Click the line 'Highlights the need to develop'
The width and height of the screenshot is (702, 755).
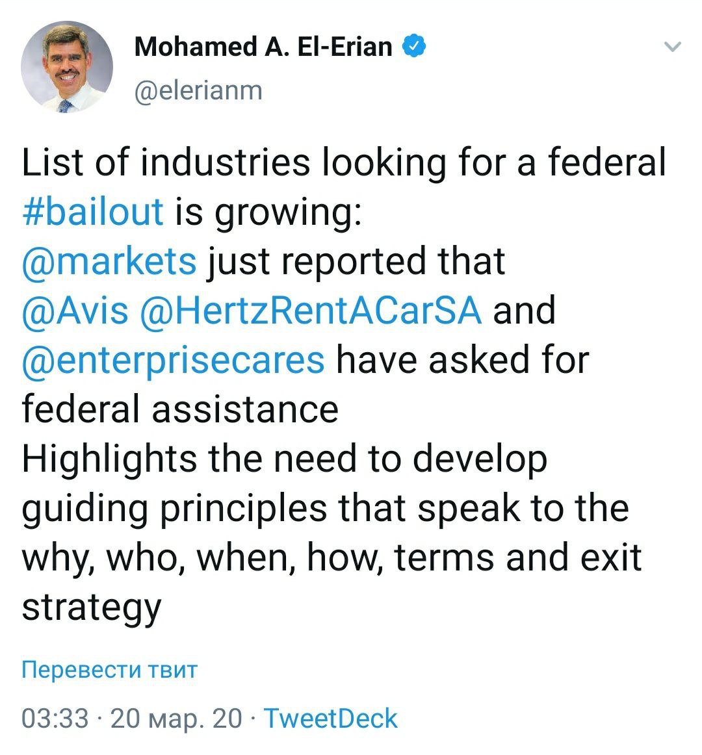284,458
